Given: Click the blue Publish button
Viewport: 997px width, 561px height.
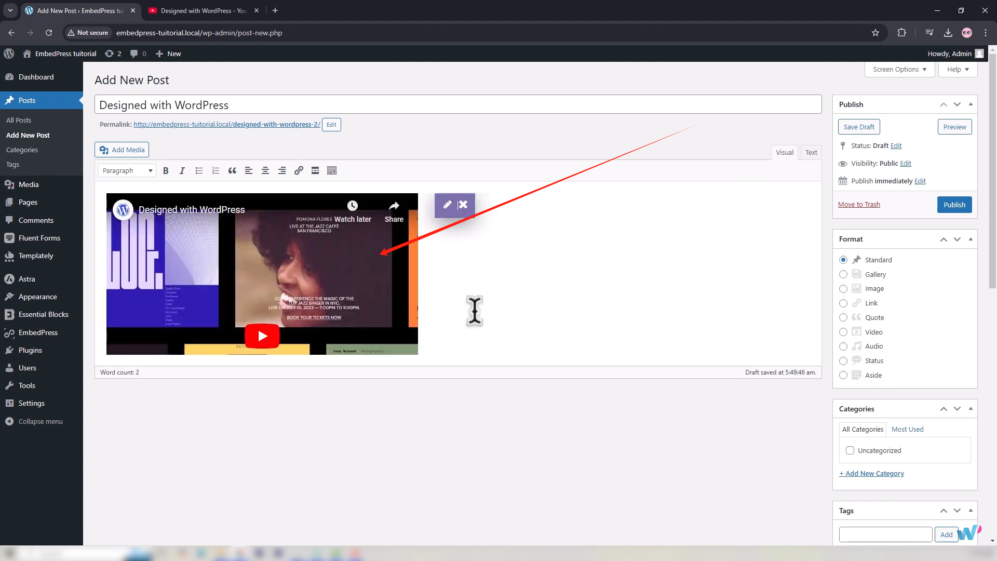Looking at the screenshot, I should pyautogui.click(x=954, y=205).
